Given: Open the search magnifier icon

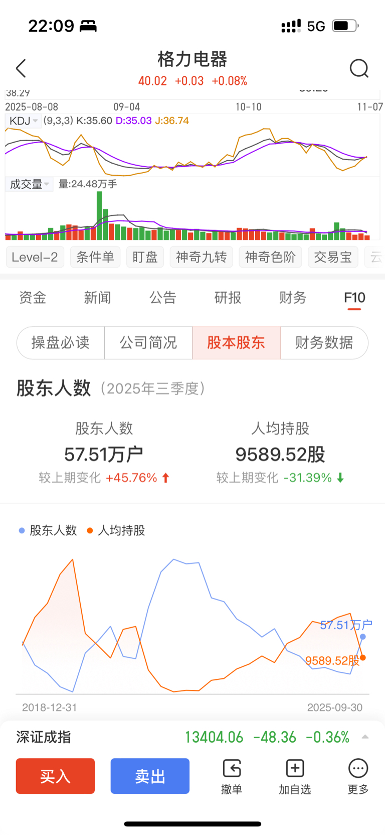Looking at the screenshot, I should click(359, 68).
